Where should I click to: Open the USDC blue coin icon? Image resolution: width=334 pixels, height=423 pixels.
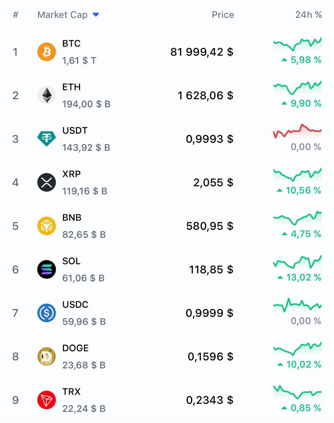click(x=47, y=313)
